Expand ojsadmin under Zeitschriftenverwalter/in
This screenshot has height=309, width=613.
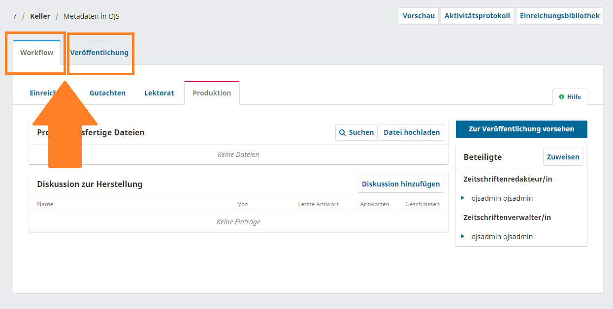(463, 236)
